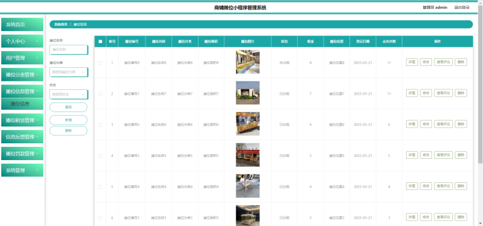483x226 pixels.
Task: Open 详情 for row 摊位编号8
Action: tap(412, 62)
